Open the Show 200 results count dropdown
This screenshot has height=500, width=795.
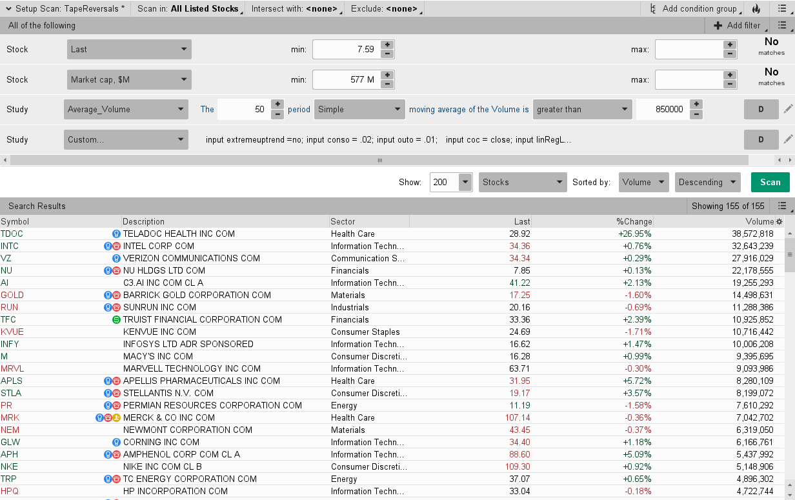pos(465,182)
